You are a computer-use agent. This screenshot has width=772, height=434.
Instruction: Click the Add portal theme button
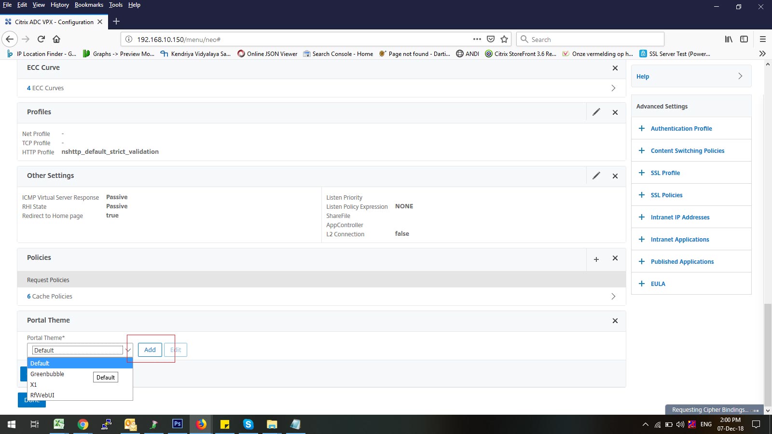tap(150, 350)
